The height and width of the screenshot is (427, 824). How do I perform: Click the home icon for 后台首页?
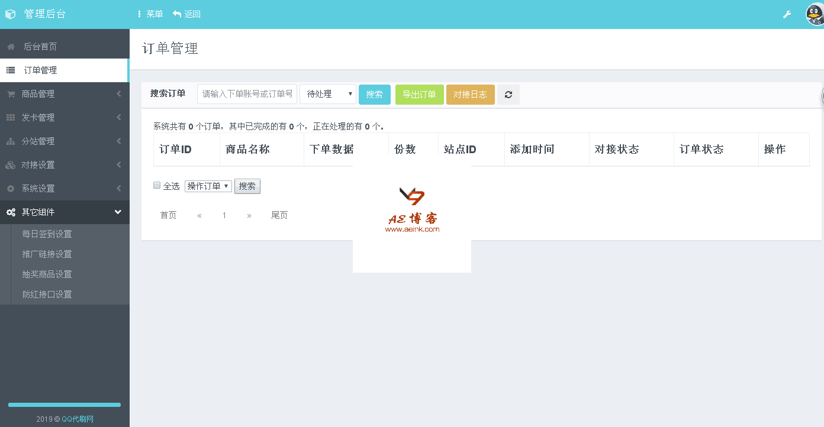[x=11, y=47]
